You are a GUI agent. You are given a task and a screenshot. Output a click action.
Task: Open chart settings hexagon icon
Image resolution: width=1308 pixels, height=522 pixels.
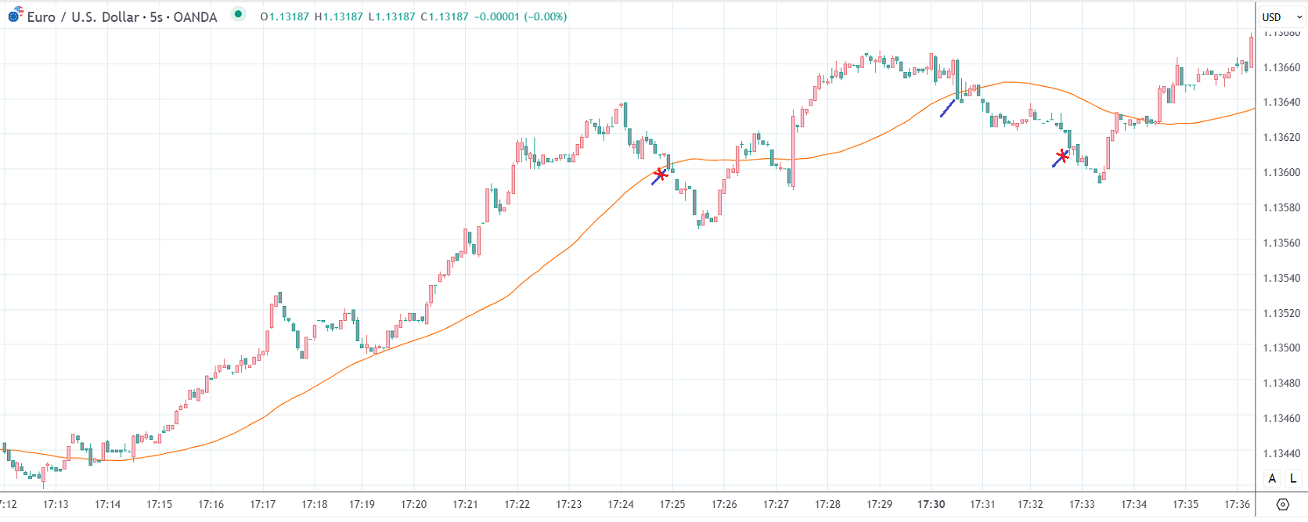click(x=1282, y=504)
